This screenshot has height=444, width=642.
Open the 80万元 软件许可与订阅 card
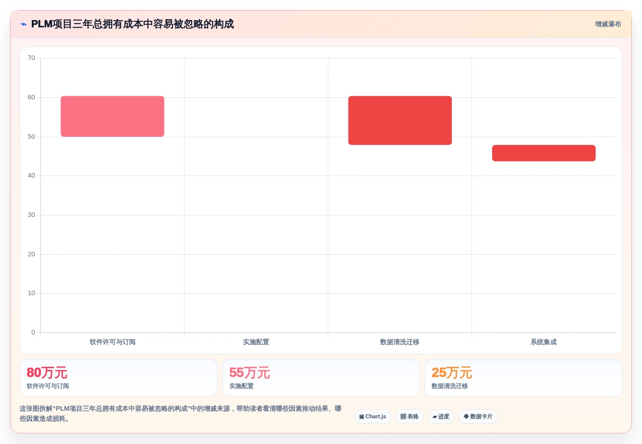(x=119, y=378)
